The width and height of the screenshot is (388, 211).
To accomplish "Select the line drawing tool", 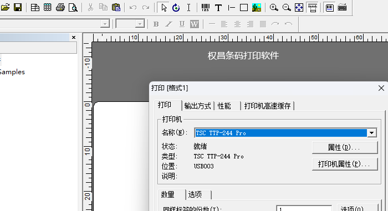I will pyautogui.click(x=231, y=8).
